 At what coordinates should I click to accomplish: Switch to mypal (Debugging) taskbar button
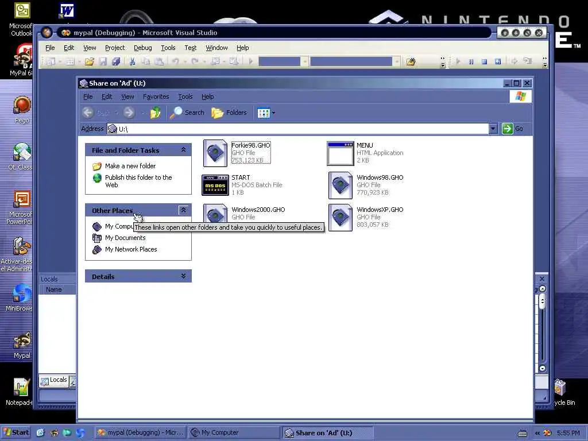[x=140, y=432]
